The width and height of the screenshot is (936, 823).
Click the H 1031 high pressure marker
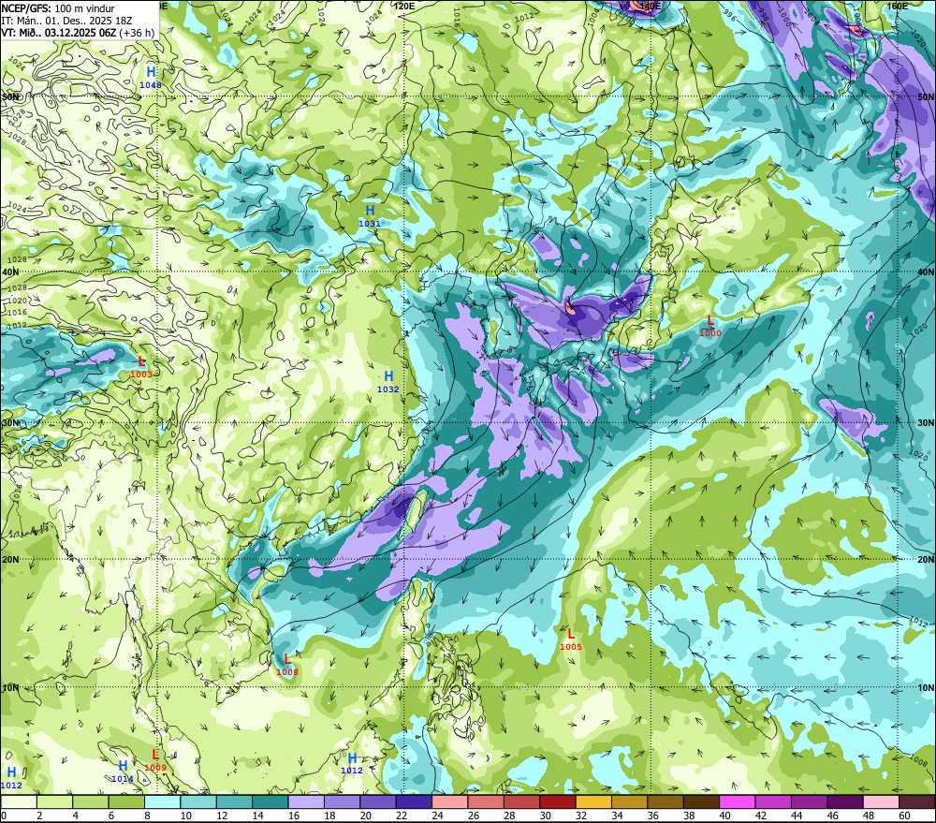point(370,216)
